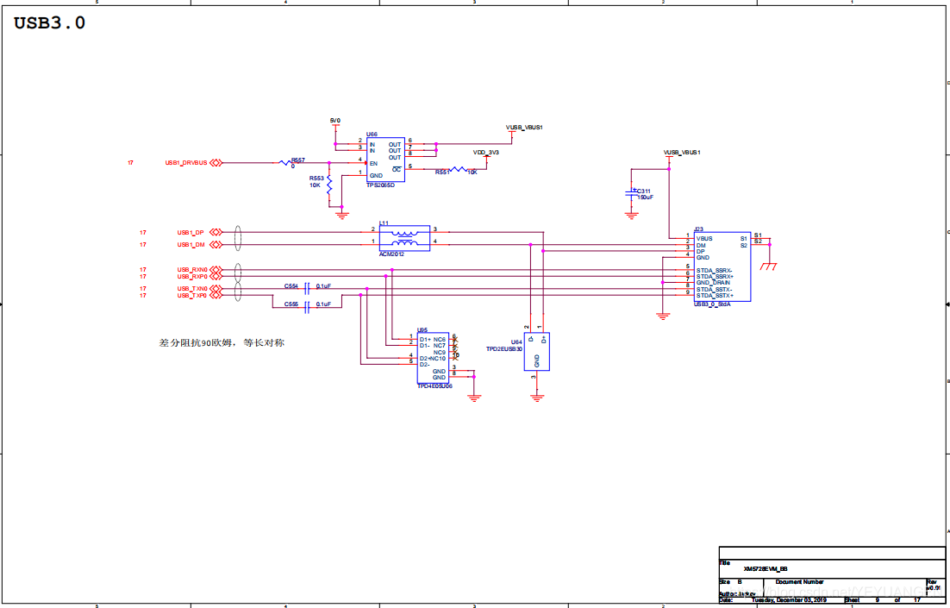950x608 pixels.
Task: Select the Chinese differential impedance note
Action: tap(222, 342)
